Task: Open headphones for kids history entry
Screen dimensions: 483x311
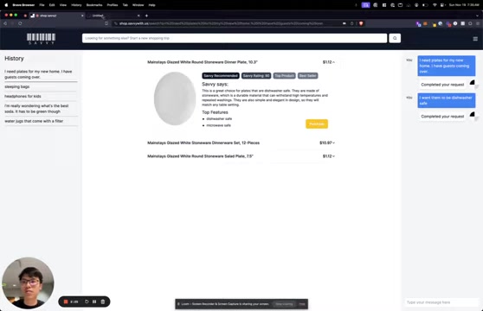Action: (x=23, y=96)
